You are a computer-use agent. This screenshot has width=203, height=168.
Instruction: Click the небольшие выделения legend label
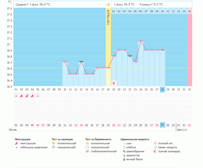coord(34,147)
